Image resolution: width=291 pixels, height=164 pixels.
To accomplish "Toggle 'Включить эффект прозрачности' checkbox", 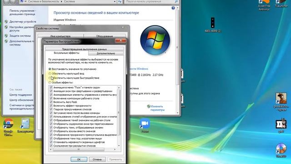I will click(51, 106).
